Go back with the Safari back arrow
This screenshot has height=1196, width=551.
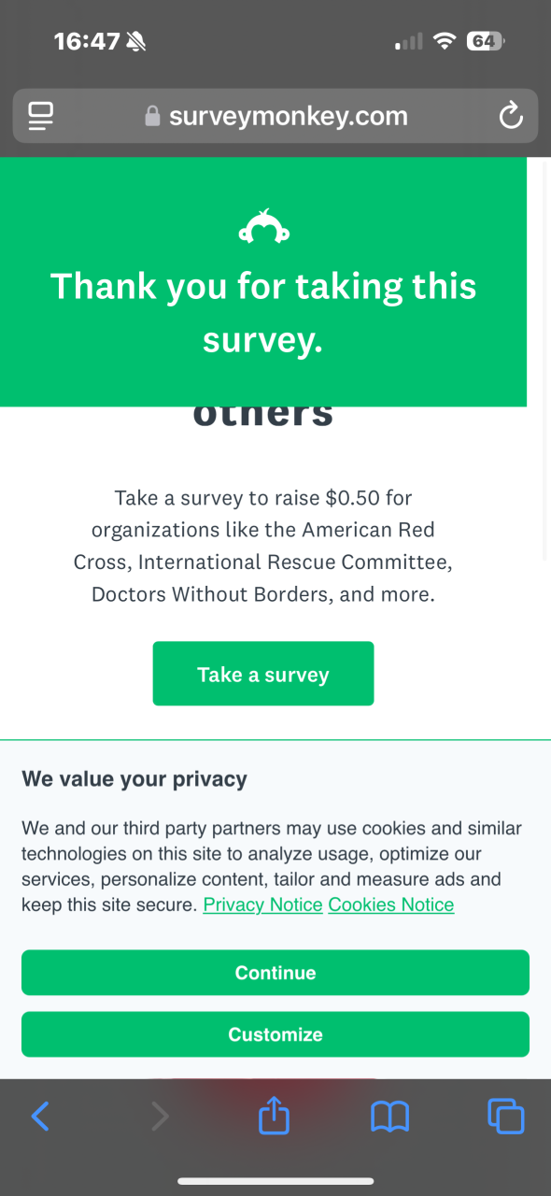tap(40, 1116)
